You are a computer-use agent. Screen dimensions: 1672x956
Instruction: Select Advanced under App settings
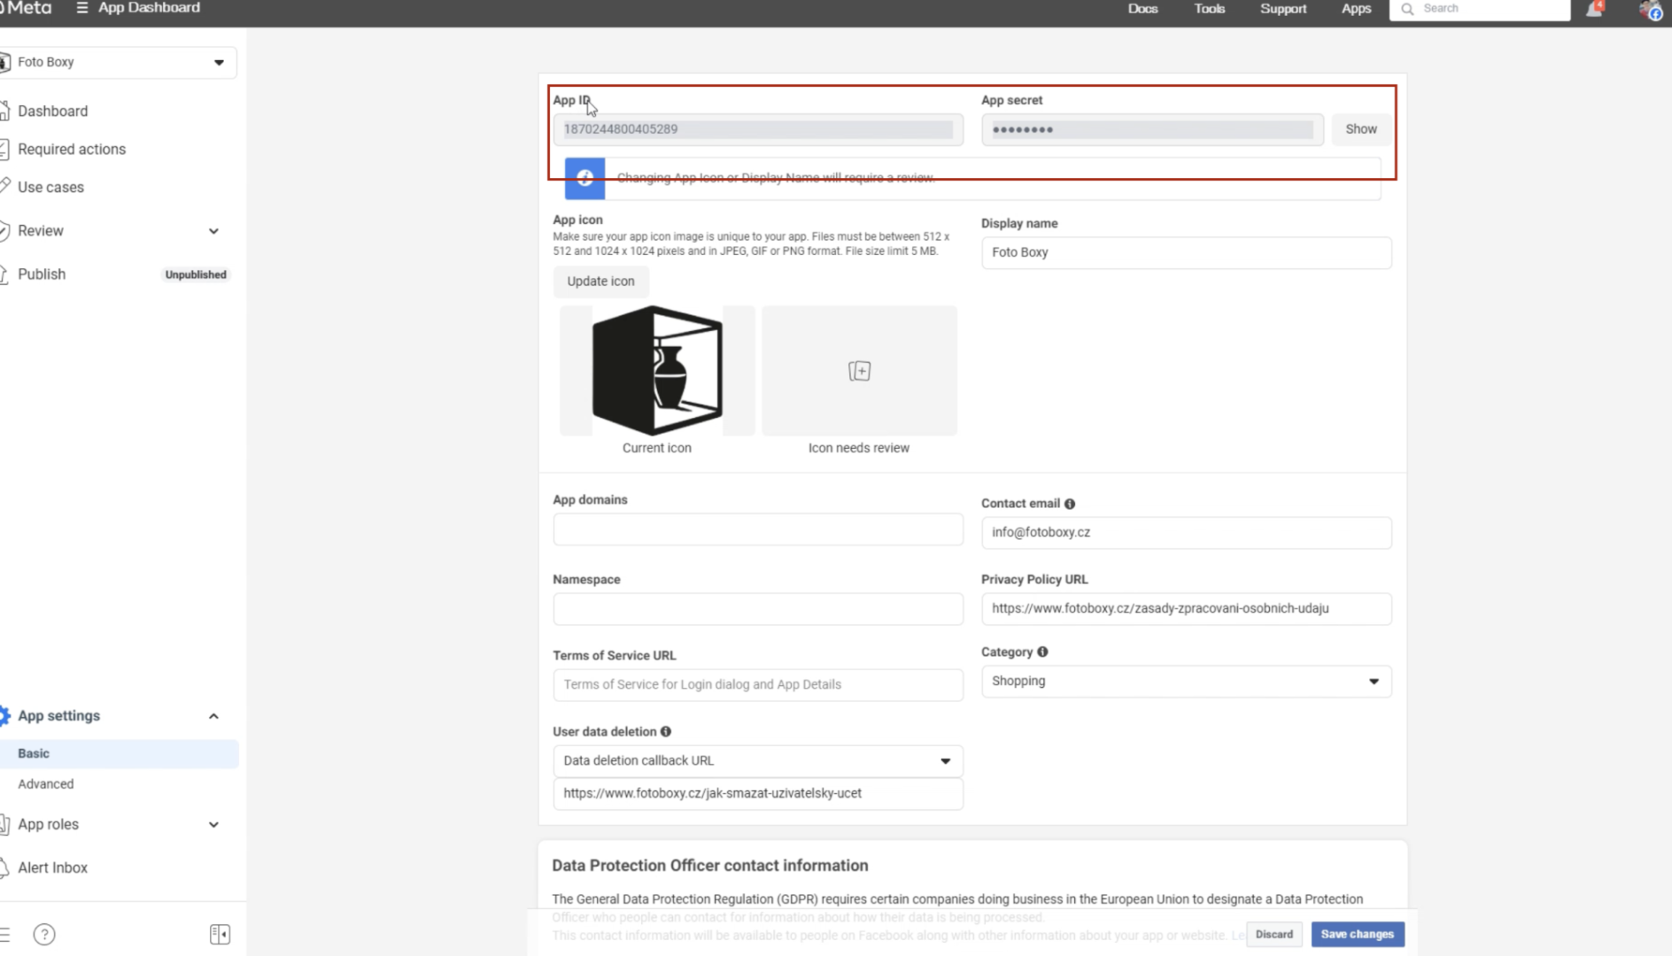click(x=46, y=784)
